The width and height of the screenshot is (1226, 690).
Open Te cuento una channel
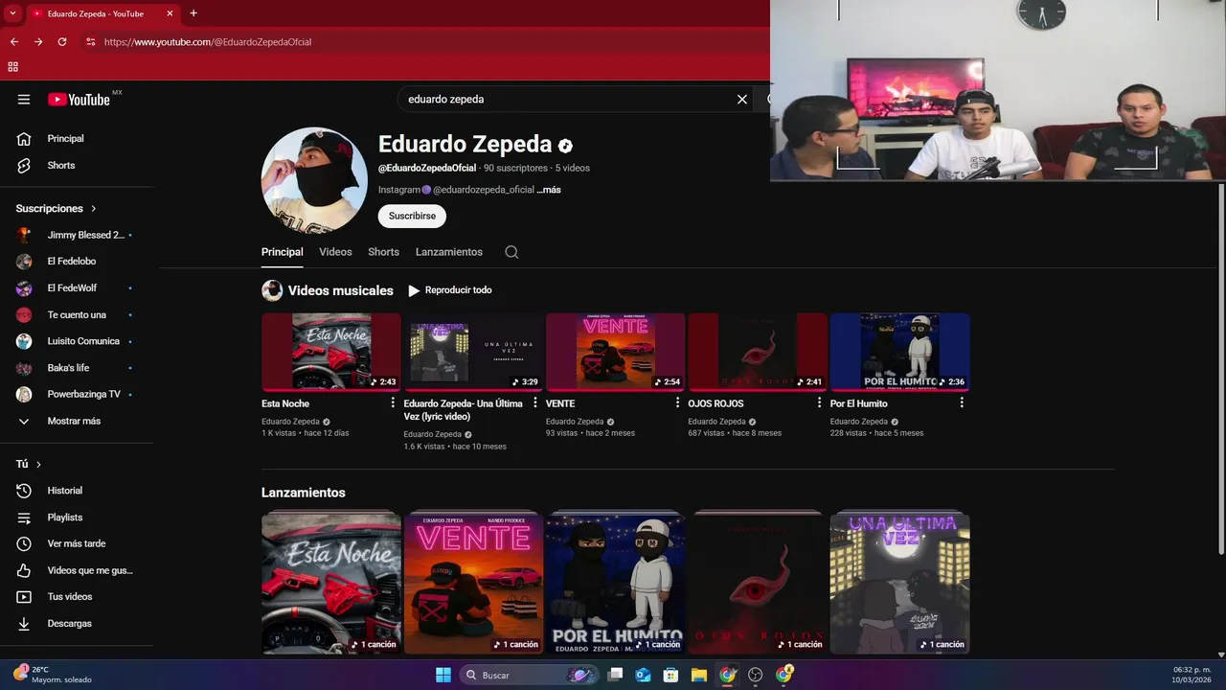coord(77,314)
